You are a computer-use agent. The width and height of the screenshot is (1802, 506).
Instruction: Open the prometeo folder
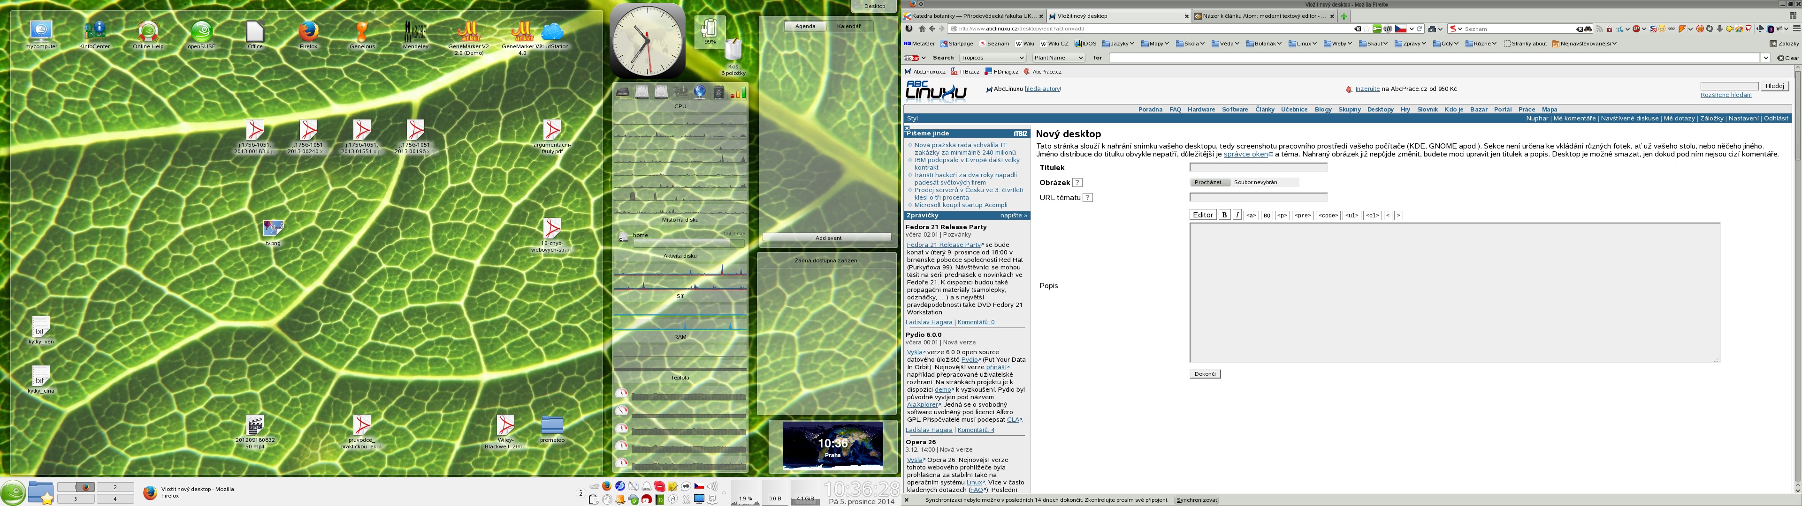coord(552,429)
